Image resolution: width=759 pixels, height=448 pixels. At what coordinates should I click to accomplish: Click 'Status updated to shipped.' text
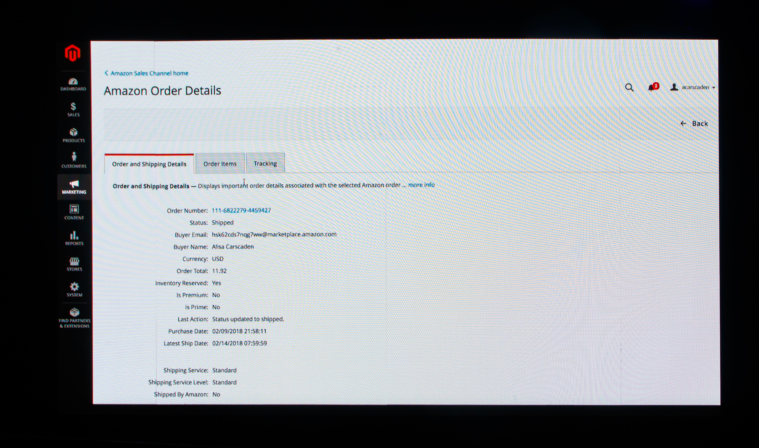click(248, 319)
